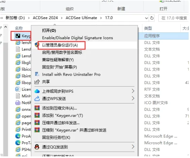Click the share arrow icon

click(x=37, y=82)
